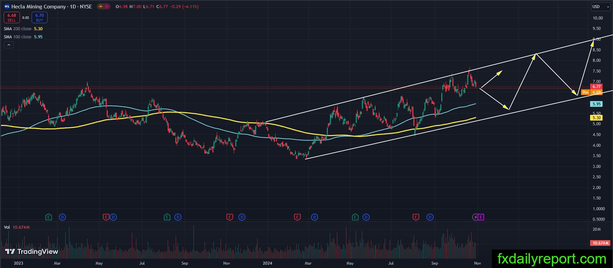Open the purple upcoming earnings E marker
613x268 pixels.
point(481,217)
